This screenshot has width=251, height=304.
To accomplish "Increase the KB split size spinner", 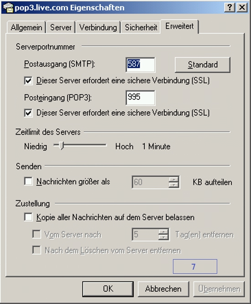I will [174, 179].
